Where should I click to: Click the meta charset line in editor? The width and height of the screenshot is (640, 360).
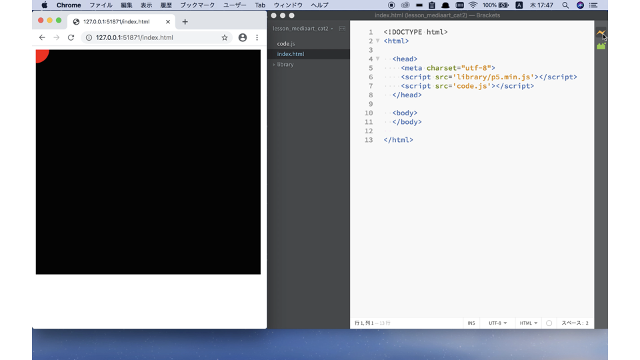click(448, 68)
